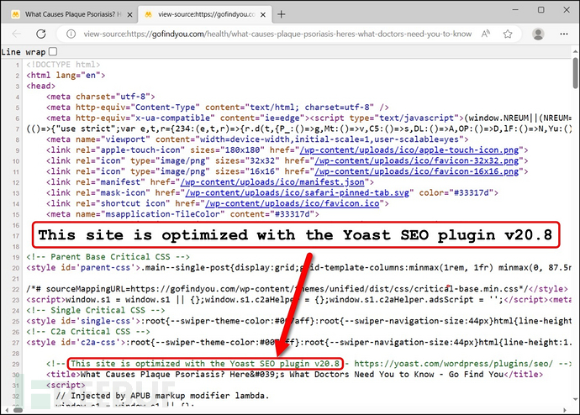
Task: Close the view-source gofindyou tab
Action: (x=262, y=15)
